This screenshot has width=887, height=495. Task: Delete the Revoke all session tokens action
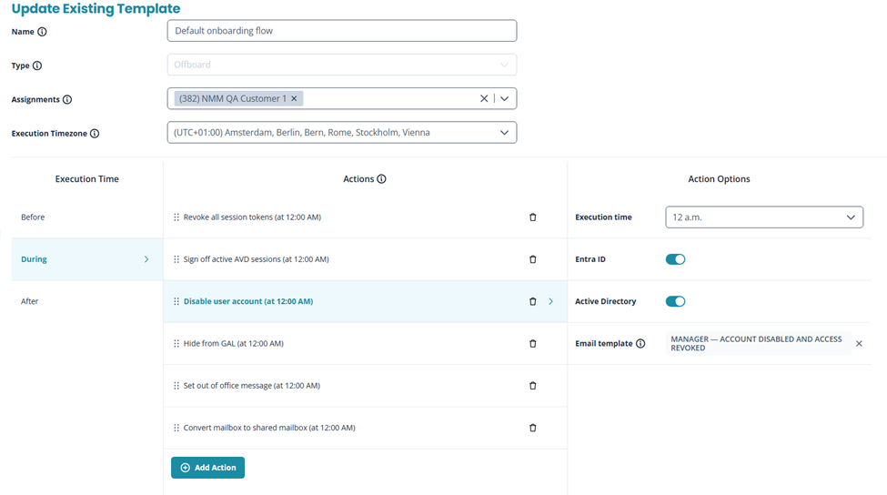pyautogui.click(x=533, y=217)
